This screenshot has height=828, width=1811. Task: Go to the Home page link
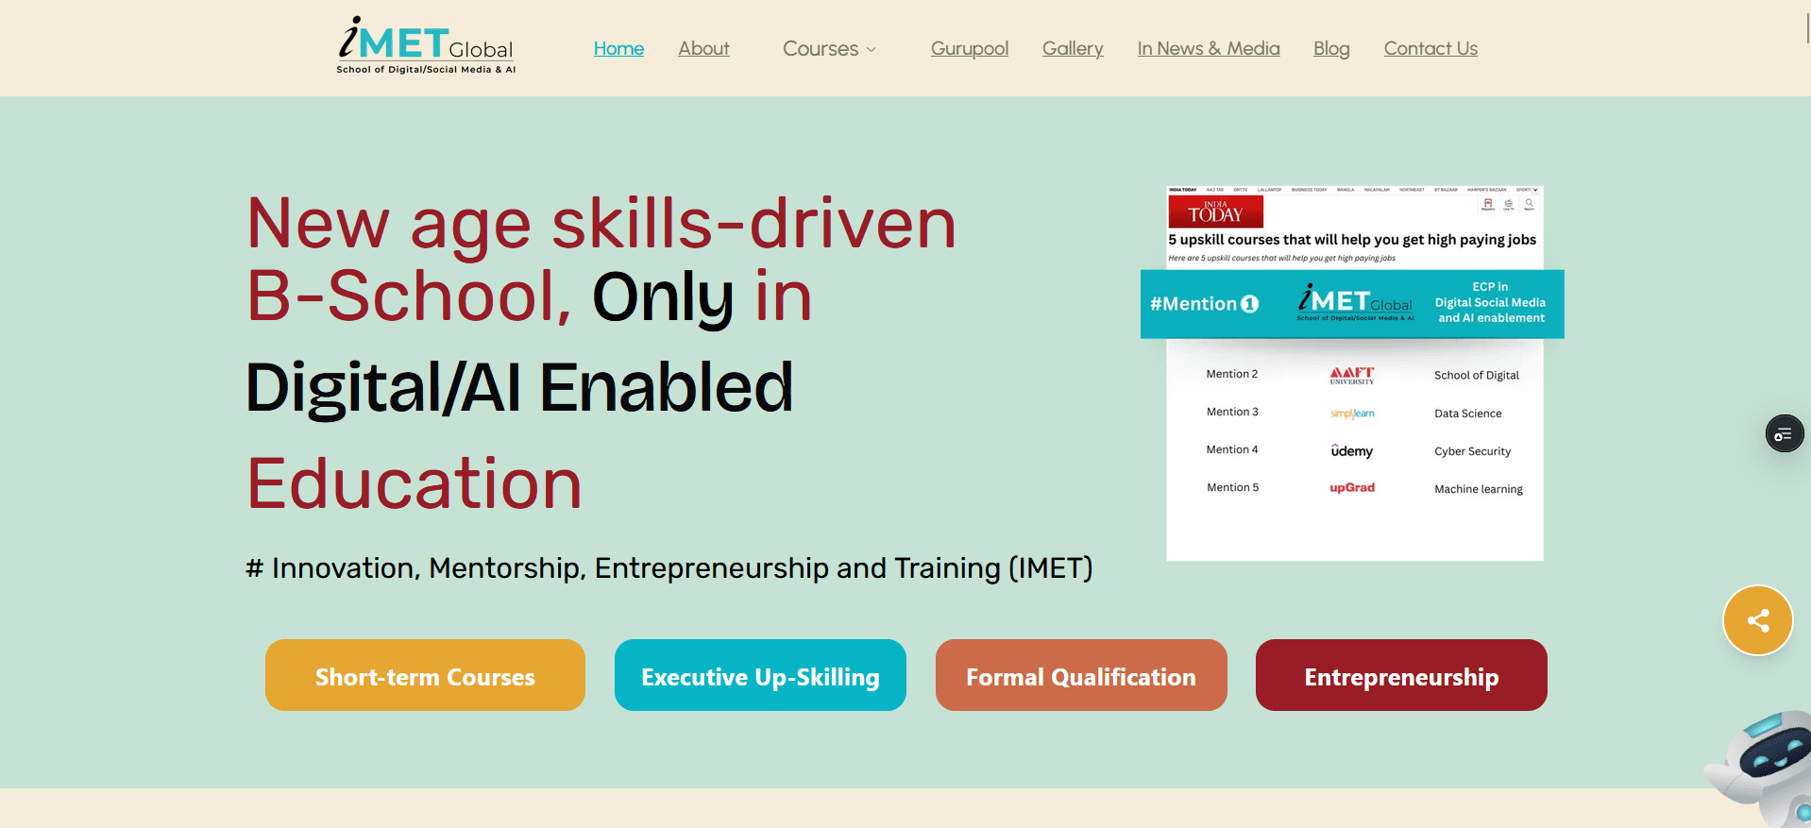(618, 49)
